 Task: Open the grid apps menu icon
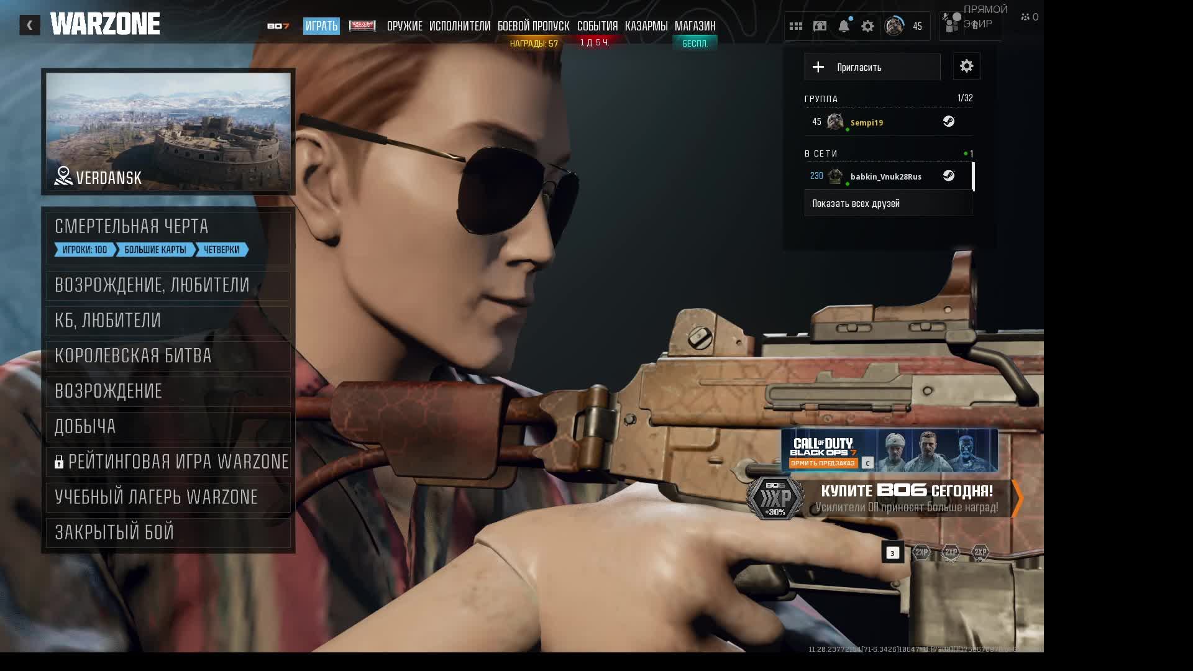[x=795, y=26]
